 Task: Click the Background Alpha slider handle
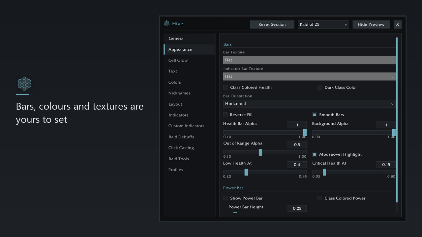pyautogui.click(x=394, y=132)
